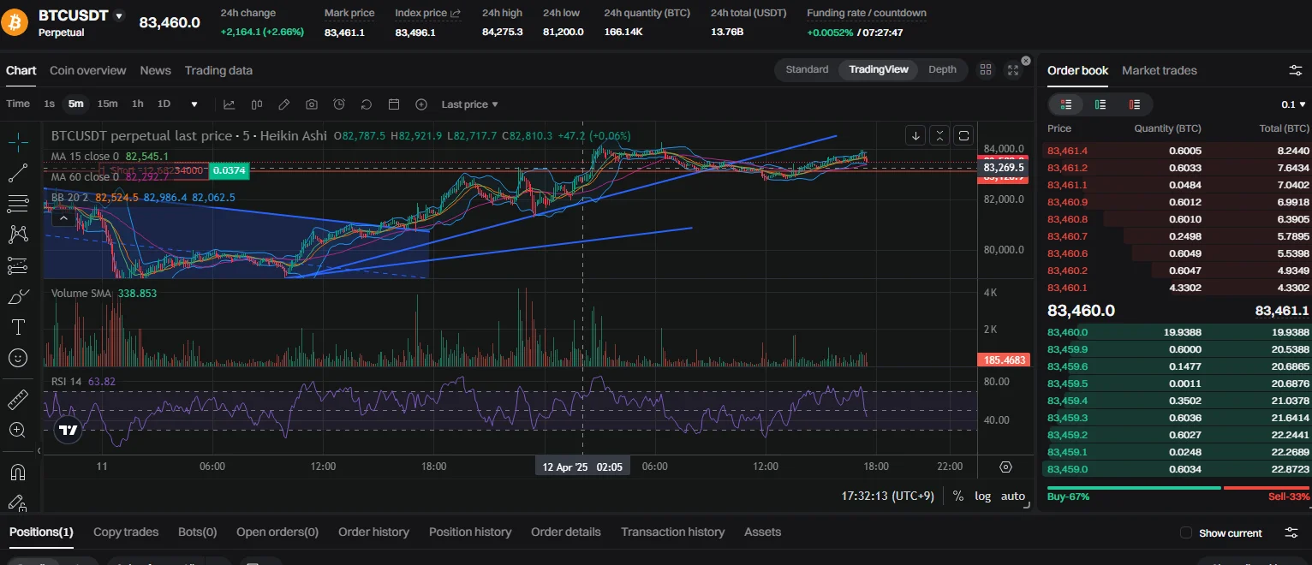1312x565 pixels.
Task: Show sell-only red order book view
Action: click(x=1135, y=104)
